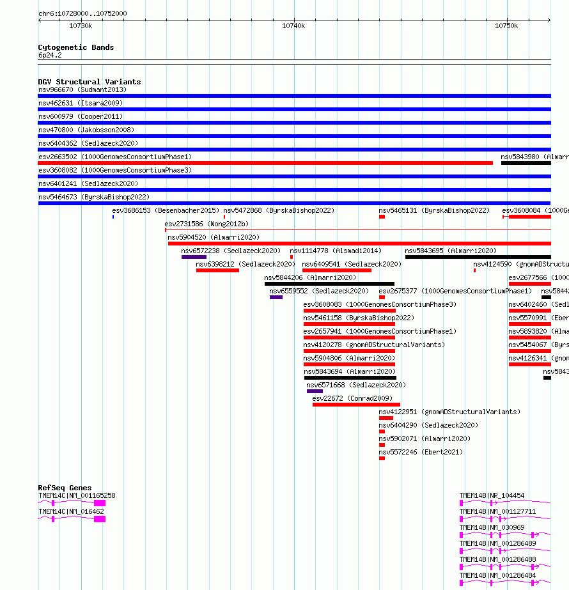The image size is (569, 590).
Task: Click esv2657941 (1000GenomesConsortiumPhase1) label
Action: [x=380, y=331]
